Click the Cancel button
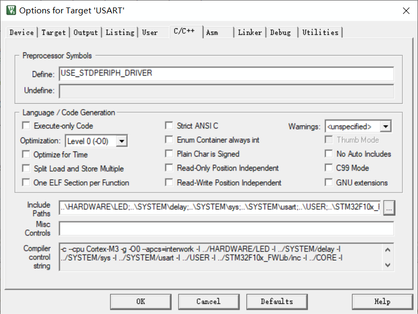This screenshot has width=418, height=314. tap(209, 302)
